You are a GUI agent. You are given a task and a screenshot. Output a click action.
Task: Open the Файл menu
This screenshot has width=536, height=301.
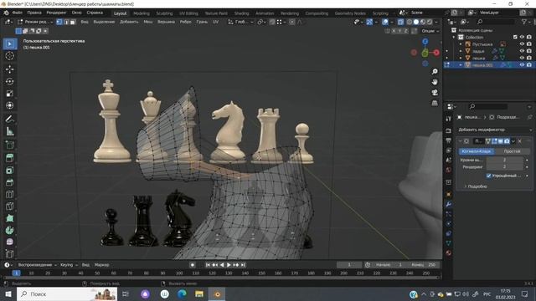point(17,13)
